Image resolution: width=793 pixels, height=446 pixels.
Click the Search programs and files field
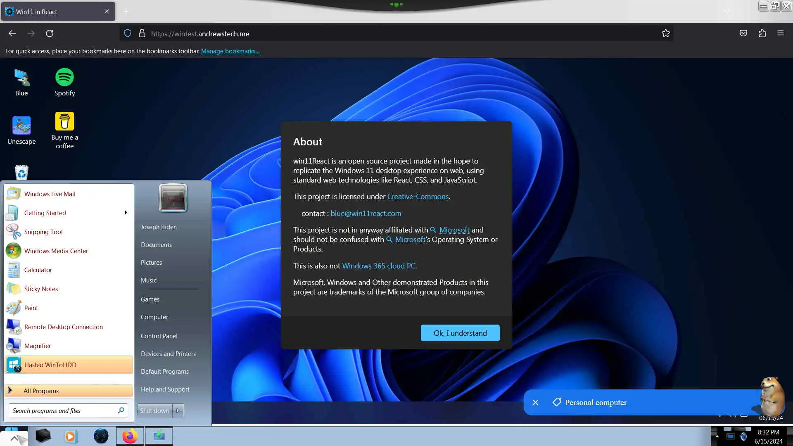tap(62, 410)
